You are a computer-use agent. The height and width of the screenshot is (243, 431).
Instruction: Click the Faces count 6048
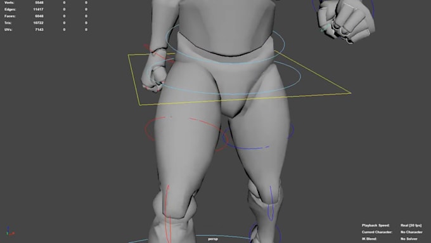39,16
